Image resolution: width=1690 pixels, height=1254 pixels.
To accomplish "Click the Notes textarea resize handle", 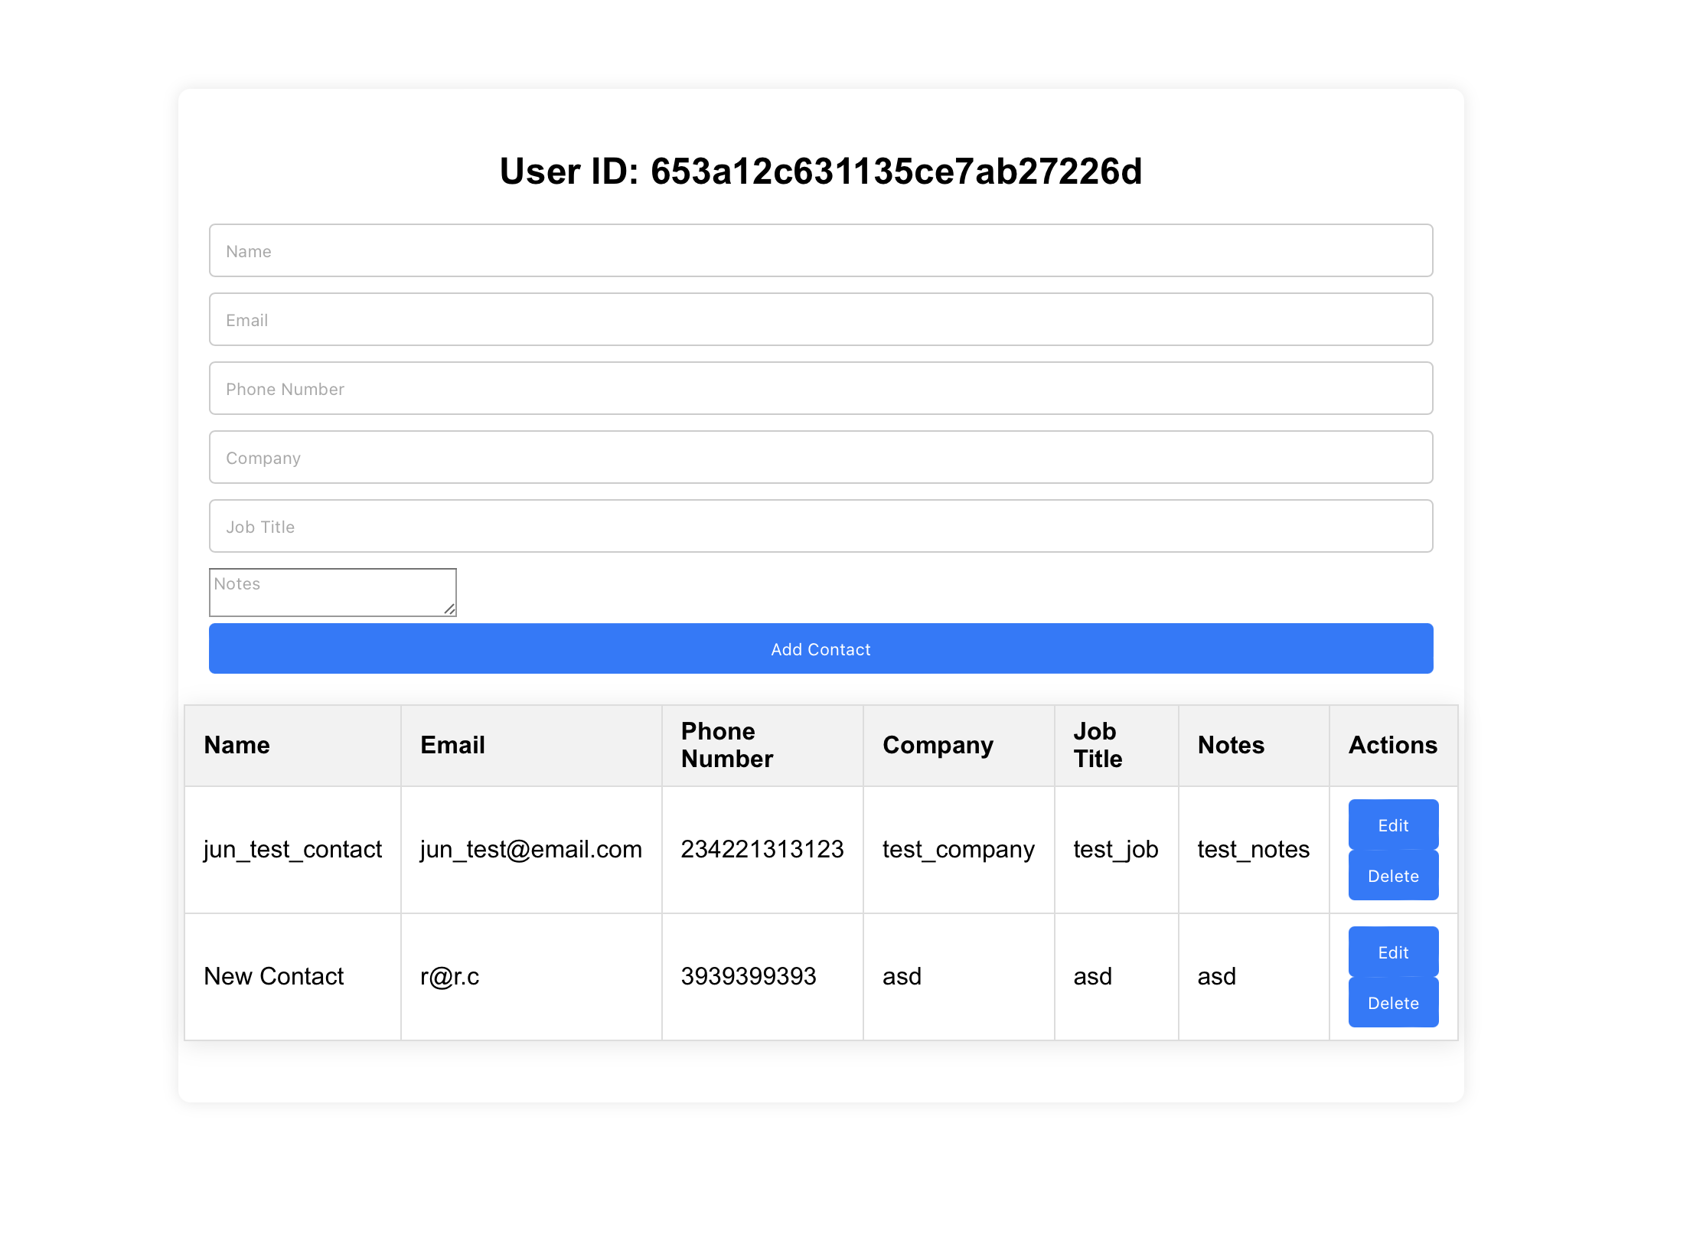I will (449, 609).
